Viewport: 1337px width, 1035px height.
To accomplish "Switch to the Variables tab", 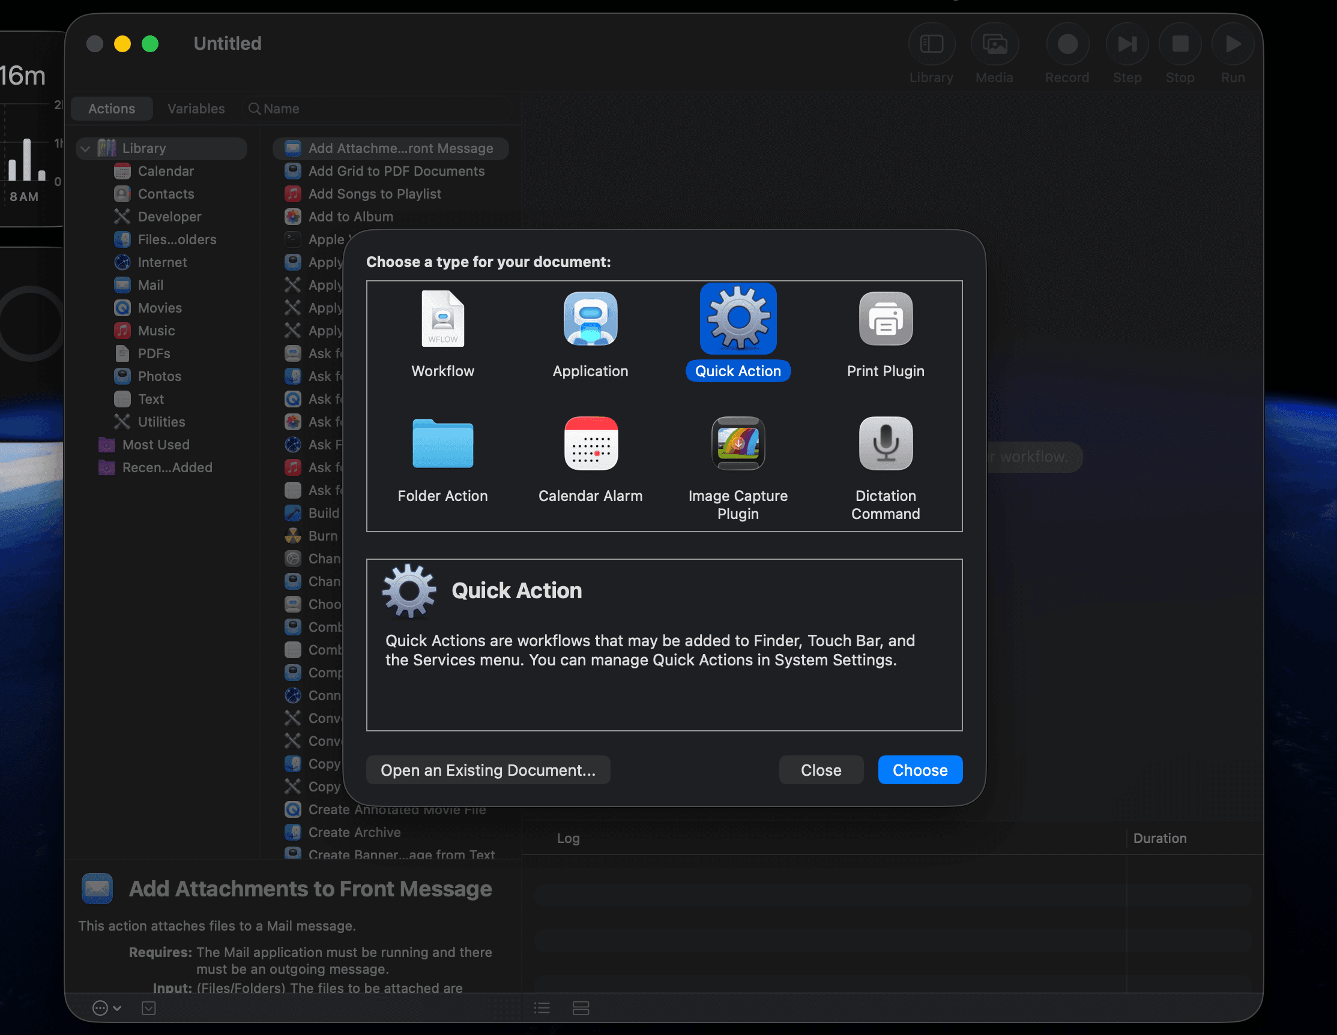I will 196,108.
